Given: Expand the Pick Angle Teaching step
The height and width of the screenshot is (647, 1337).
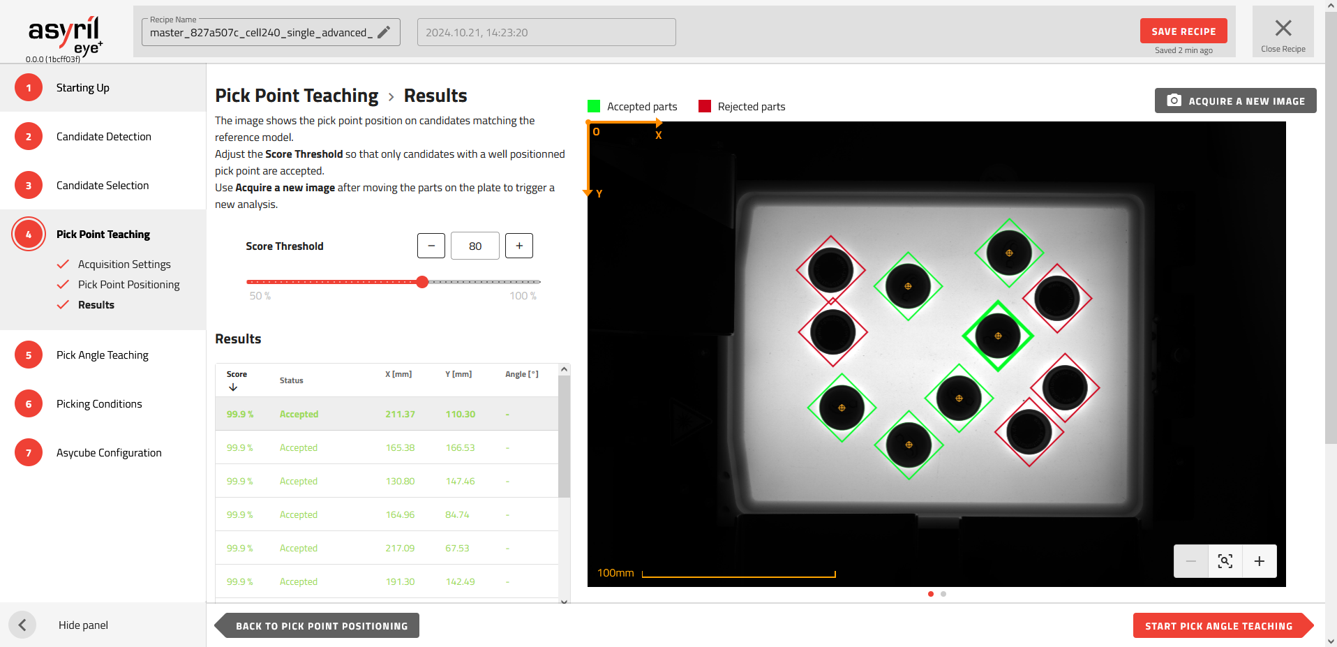Looking at the screenshot, I should point(29,355).
